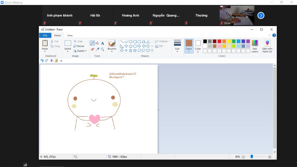Screen dimensions: 297x167
Task: Click the Hải 8b participant tile
Action: tap(95, 15)
